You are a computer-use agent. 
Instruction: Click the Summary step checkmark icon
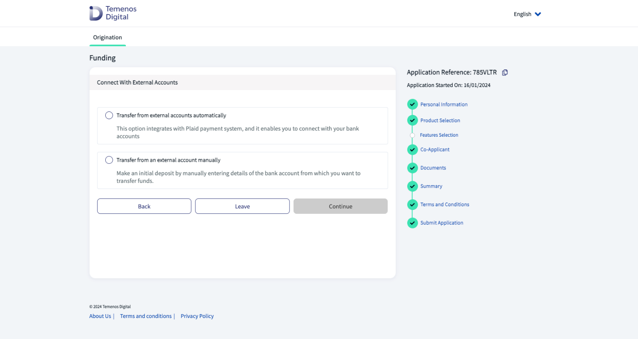[412, 186]
